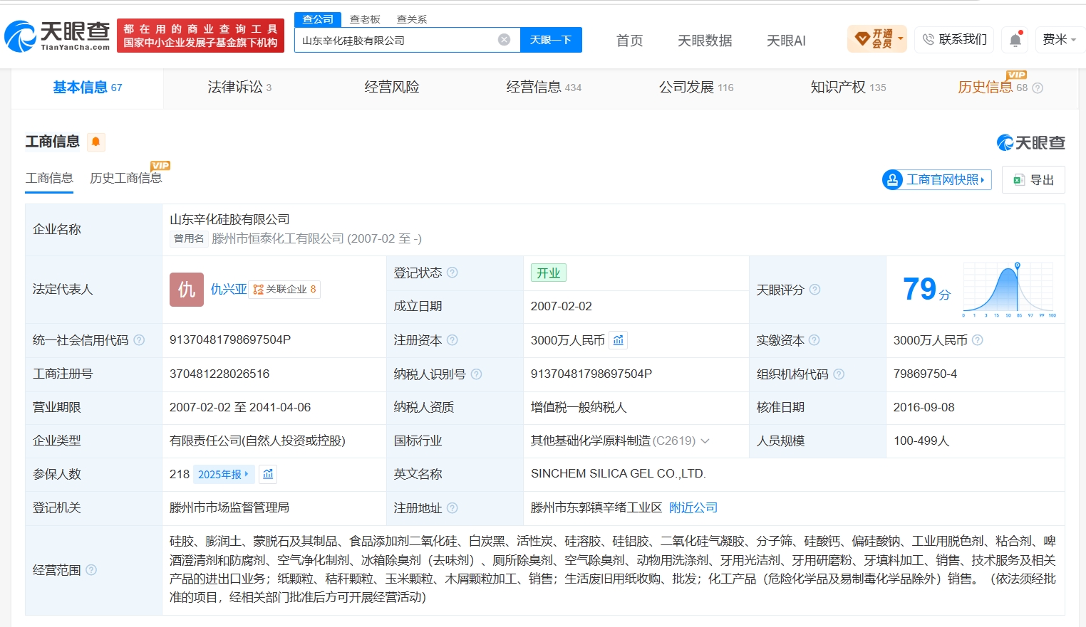
Task: Switch to 历史工商信息 sub-tab
Action: click(x=126, y=178)
